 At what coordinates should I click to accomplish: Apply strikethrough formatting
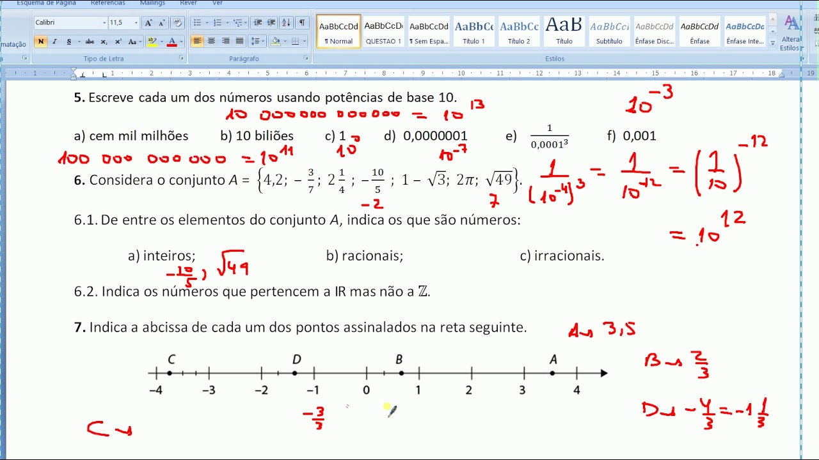coord(90,42)
